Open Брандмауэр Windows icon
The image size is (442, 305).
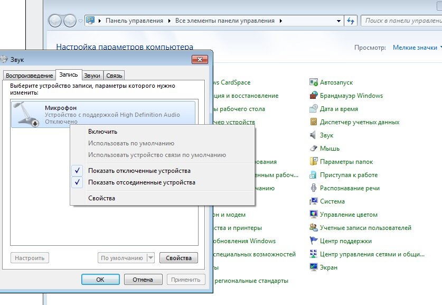coord(314,96)
